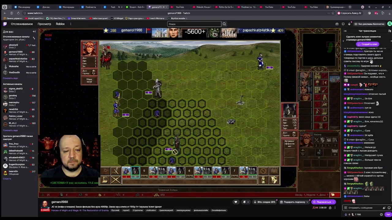Screen dimensions: 392x220
Task: Click Показать еще under followed channels
Action: pyautogui.click(x=10, y=78)
